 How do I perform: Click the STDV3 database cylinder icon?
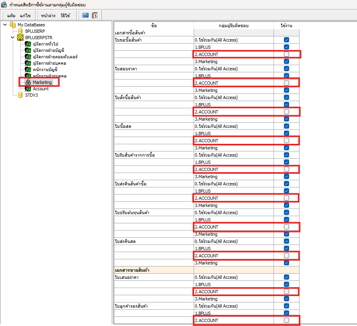pos(20,95)
